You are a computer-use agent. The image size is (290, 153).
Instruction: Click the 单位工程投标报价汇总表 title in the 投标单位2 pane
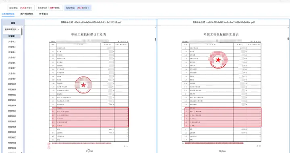click(x=221, y=34)
